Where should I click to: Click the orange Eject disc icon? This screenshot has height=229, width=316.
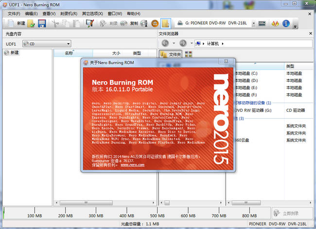155,23
